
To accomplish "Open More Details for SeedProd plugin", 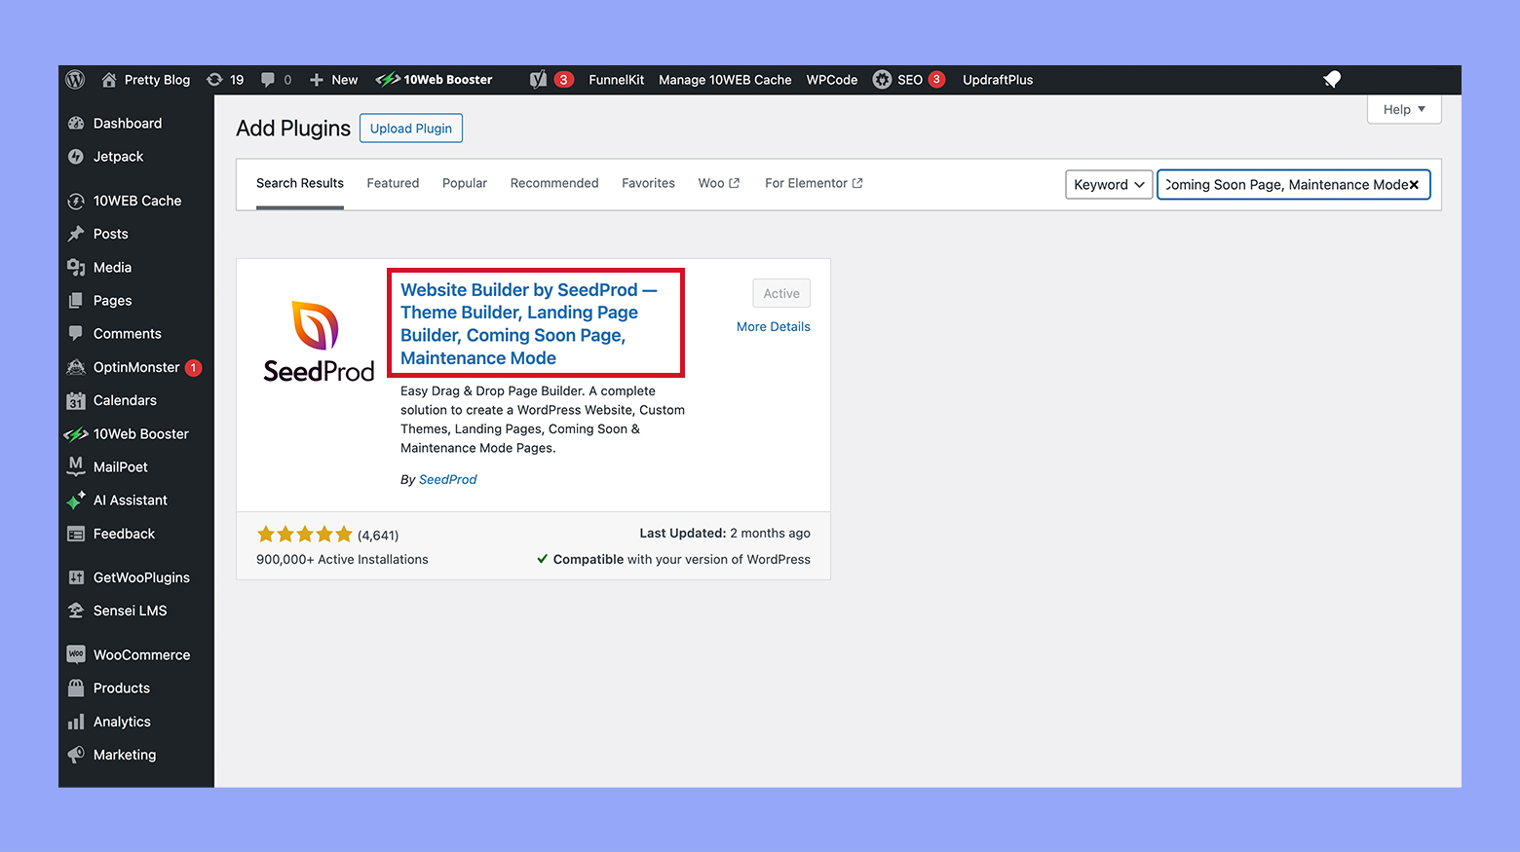I will [x=774, y=327].
